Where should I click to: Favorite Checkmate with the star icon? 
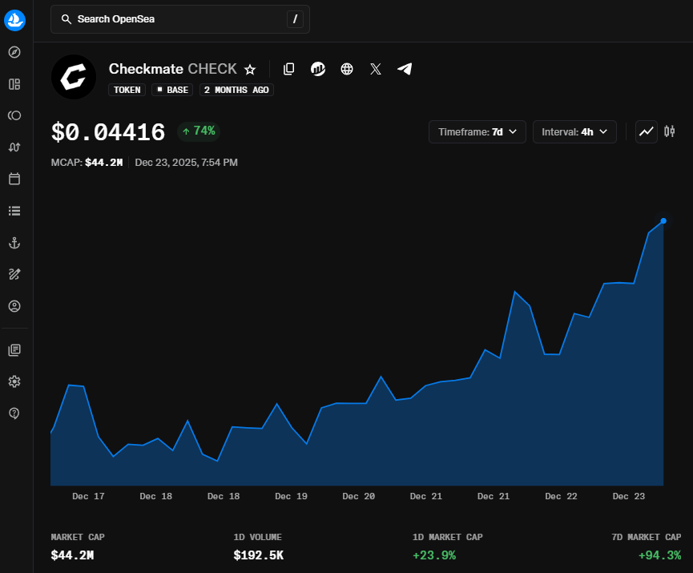[250, 70]
